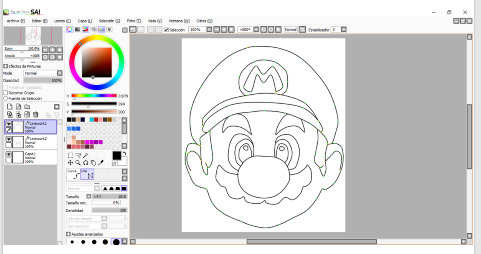Select the Capa1 layer

coord(31,157)
